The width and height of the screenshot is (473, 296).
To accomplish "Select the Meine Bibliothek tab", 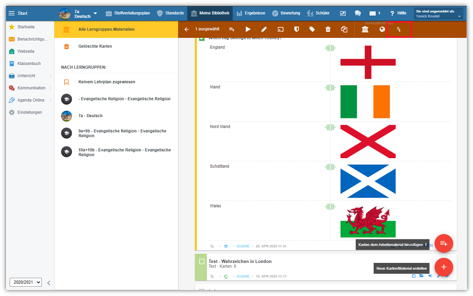I will [210, 13].
